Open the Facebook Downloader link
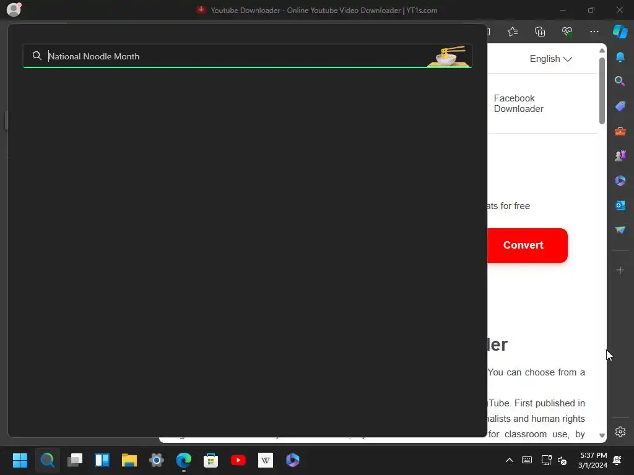Image resolution: width=634 pixels, height=475 pixels. (x=518, y=103)
